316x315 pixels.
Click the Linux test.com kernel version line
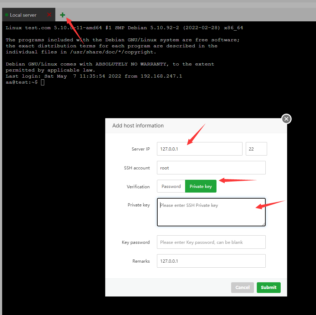124,28
